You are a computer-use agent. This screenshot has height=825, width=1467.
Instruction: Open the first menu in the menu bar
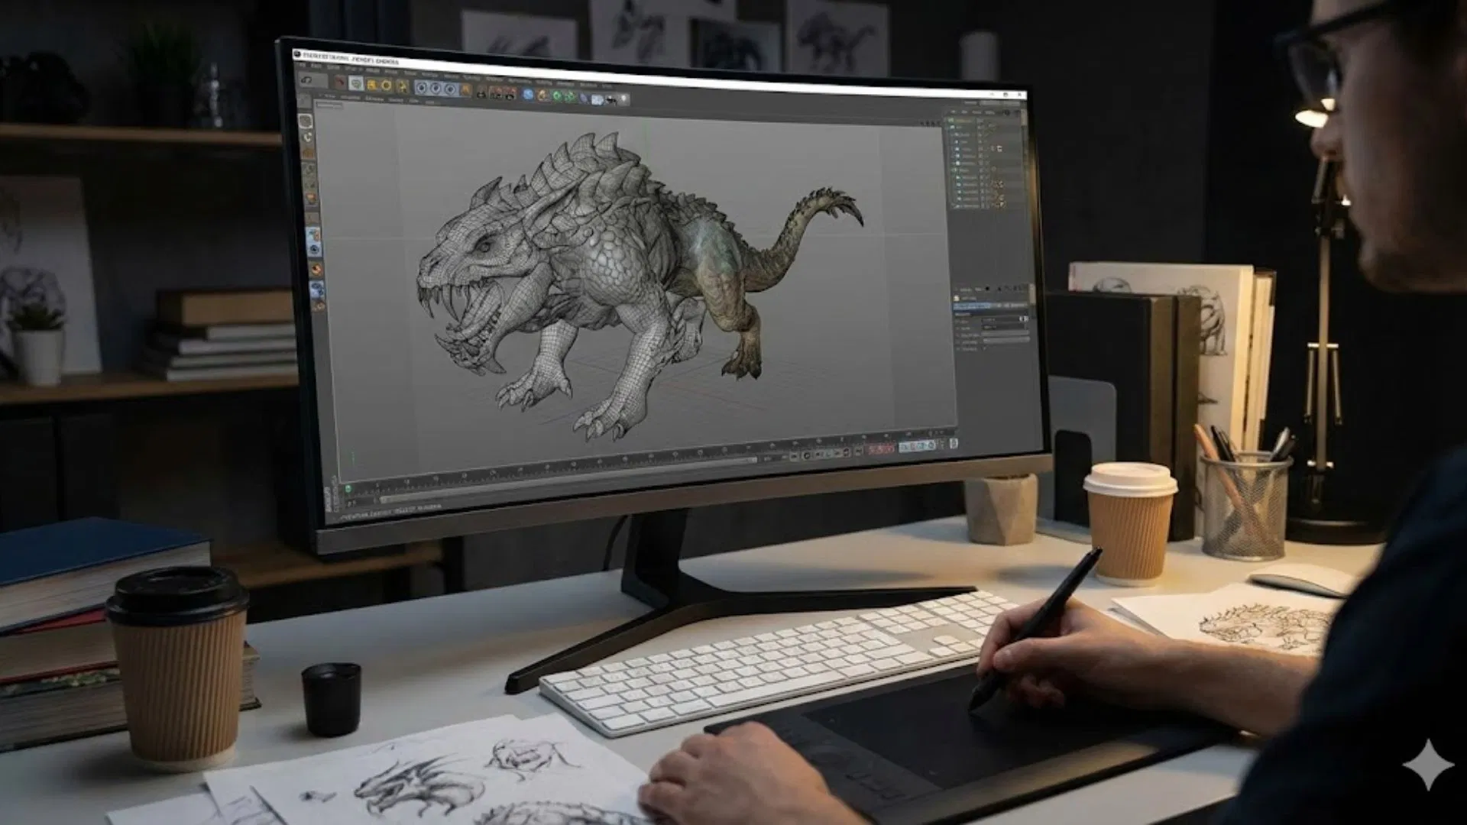coord(302,65)
